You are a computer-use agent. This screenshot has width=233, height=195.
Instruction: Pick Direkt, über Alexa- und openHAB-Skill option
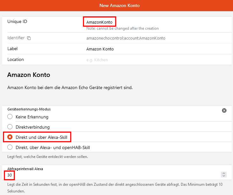10,147
